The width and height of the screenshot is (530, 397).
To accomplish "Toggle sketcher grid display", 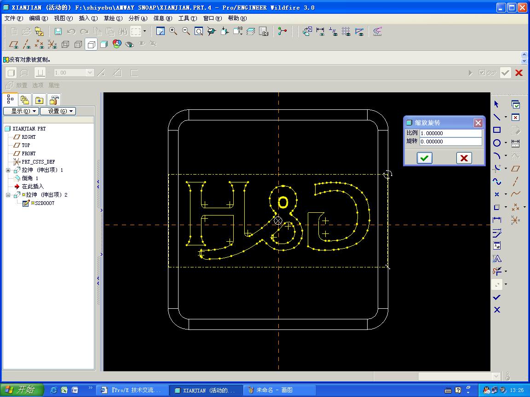I will [346, 31].
